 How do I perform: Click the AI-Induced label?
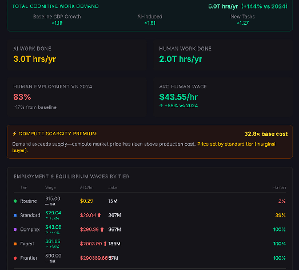pos(150,17)
